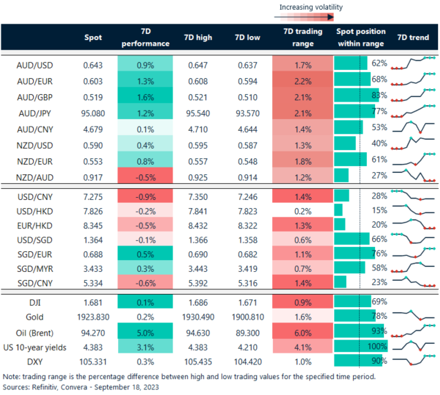Click the Oil (Brent) 5.0% performance cell

[146, 332]
